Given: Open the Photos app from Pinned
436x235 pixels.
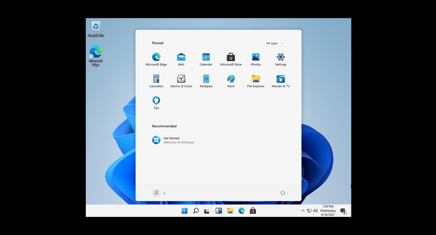Looking at the screenshot, I should (256, 59).
